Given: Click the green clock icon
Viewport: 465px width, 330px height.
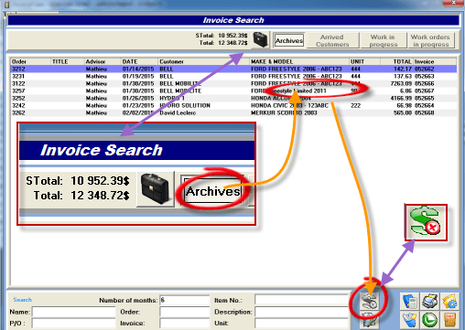Looking at the screenshot, I should point(430,320).
